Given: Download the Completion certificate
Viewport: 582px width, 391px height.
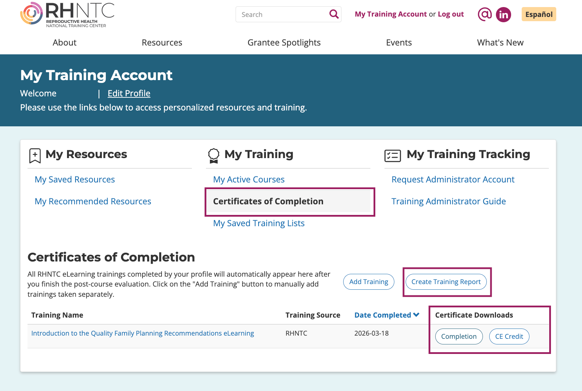Looking at the screenshot, I should pyautogui.click(x=459, y=336).
